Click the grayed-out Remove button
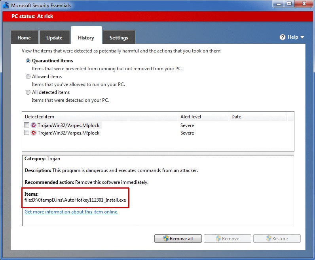This screenshot has height=260, width=315. (x=228, y=239)
